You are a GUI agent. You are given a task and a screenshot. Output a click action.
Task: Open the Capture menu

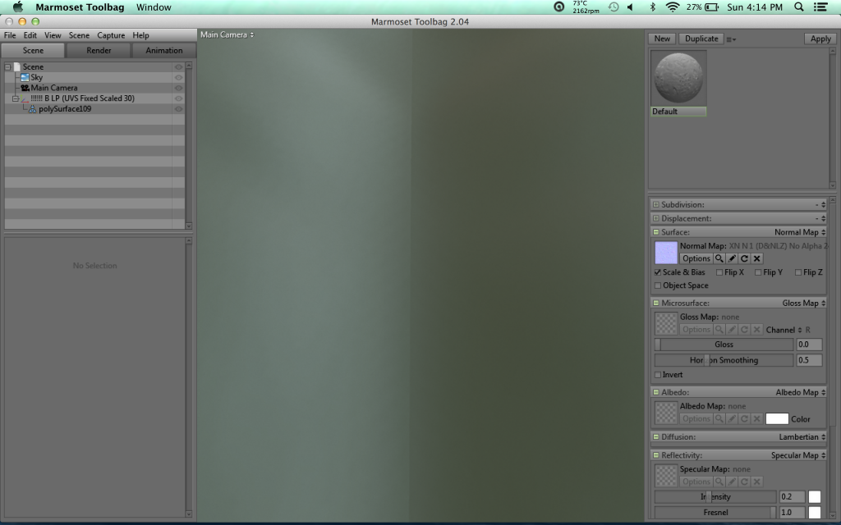pyautogui.click(x=110, y=35)
